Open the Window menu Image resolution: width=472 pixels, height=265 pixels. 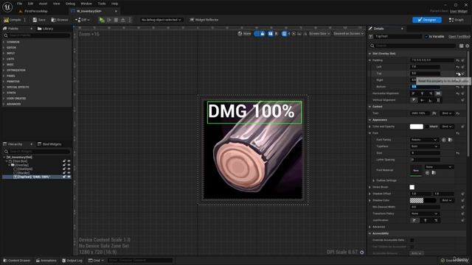click(x=86, y=4)
